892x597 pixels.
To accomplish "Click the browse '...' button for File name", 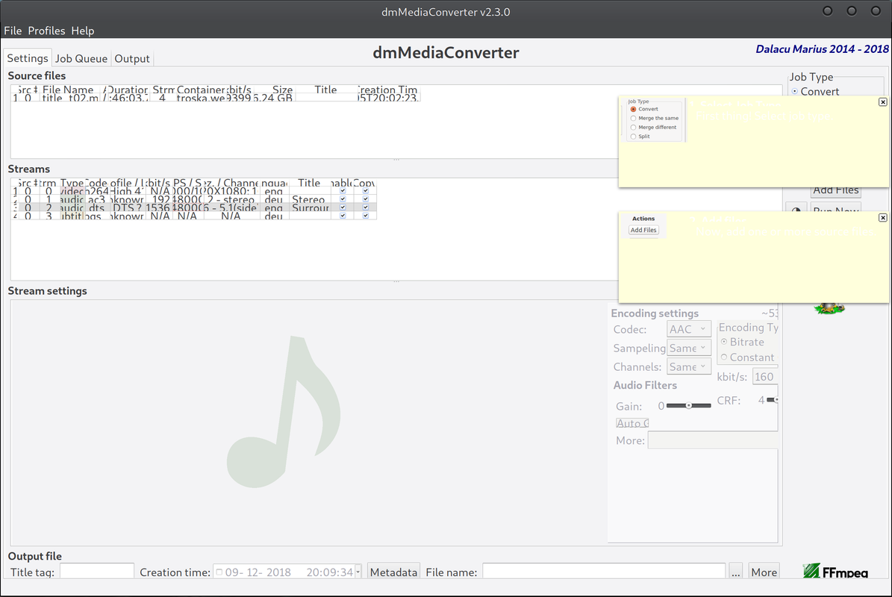I will (735, 572).
